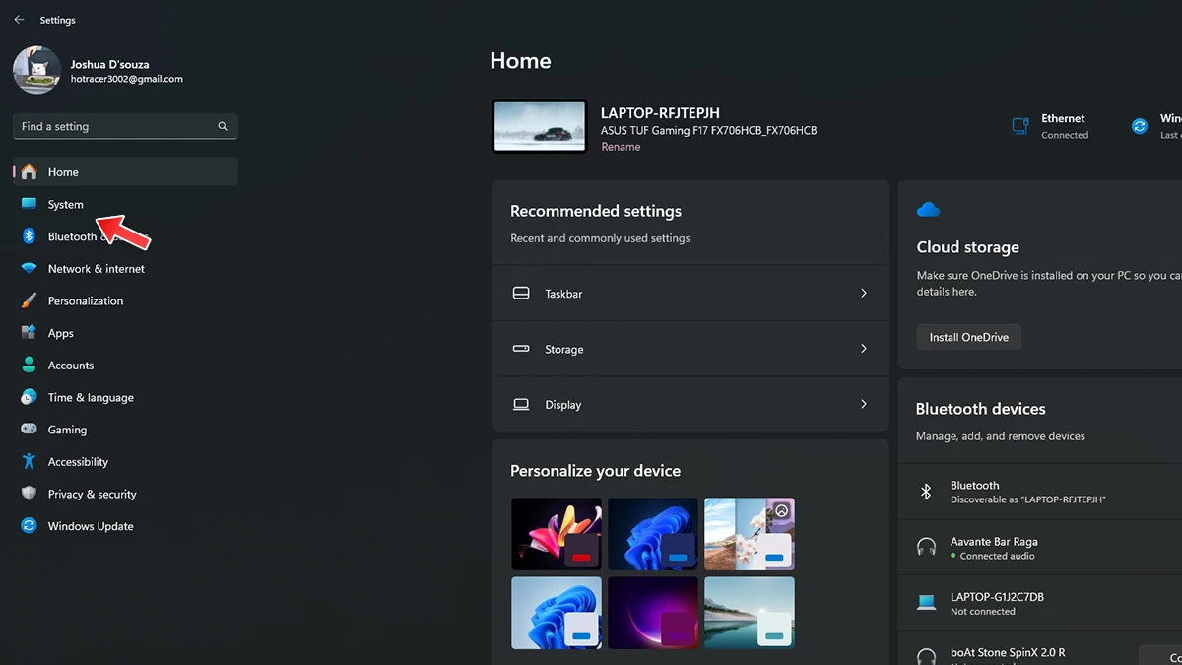The image size is (1182, 665).
Task: Click the laptop desktop wallpaper preview thumbnail
Action: [x=540, y=126]
